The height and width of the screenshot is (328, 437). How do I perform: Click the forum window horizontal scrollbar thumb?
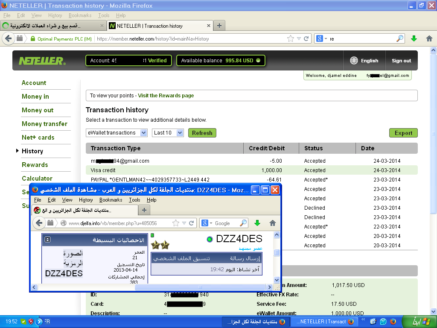pyautogui.click(x=200, y=287)
